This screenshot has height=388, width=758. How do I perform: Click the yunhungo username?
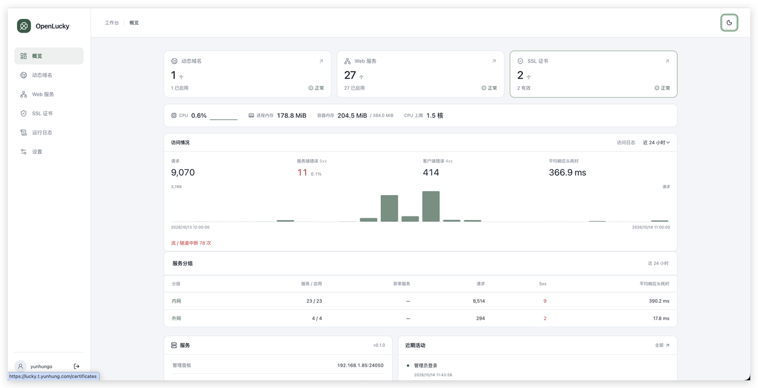click(x=42, y=367)
